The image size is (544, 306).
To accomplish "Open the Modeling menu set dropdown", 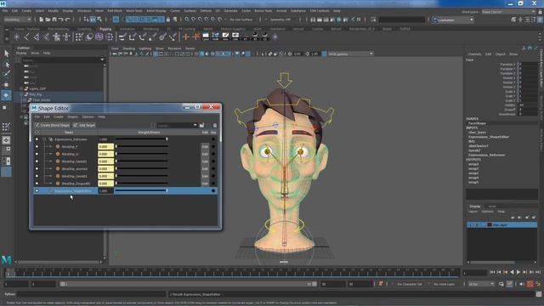I will pyautogui.click(x=17, y=20).
